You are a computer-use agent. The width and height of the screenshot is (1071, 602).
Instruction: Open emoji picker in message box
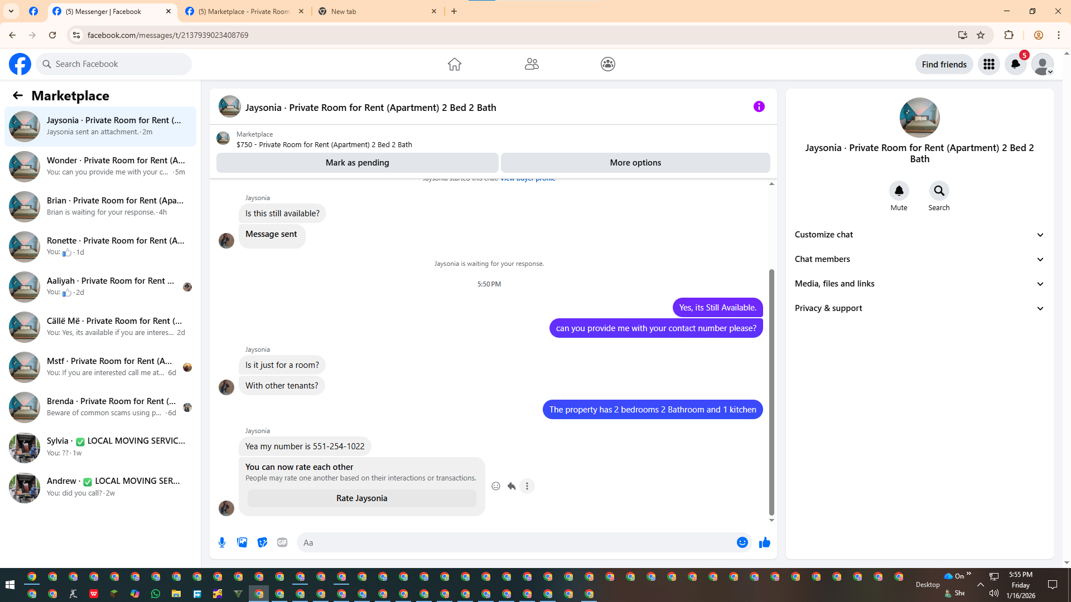pos(742,542)
